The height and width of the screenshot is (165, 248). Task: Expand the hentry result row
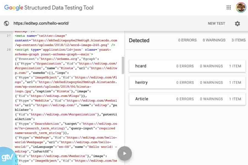[187, 82]
